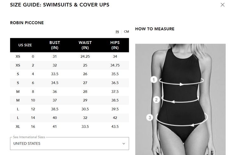
Task: Click the hips measurement marker 3
Action: (150, 118)
